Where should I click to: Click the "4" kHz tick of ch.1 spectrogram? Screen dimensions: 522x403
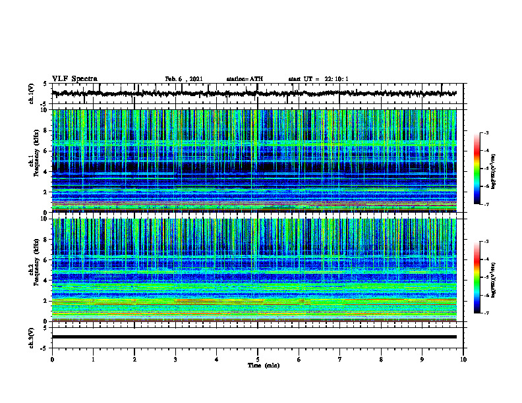tap(46, 172)
